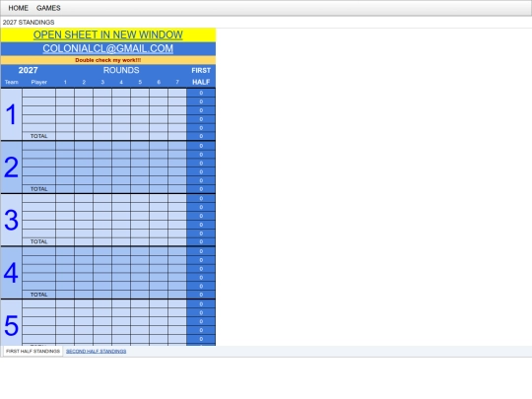Switch to the FIRST HALF STANDINGS tab
The image size is (532, 399).
[33, 351]
